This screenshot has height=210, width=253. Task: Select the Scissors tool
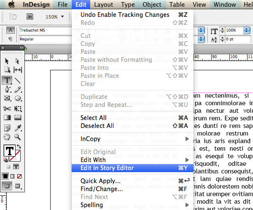[7, 109]
